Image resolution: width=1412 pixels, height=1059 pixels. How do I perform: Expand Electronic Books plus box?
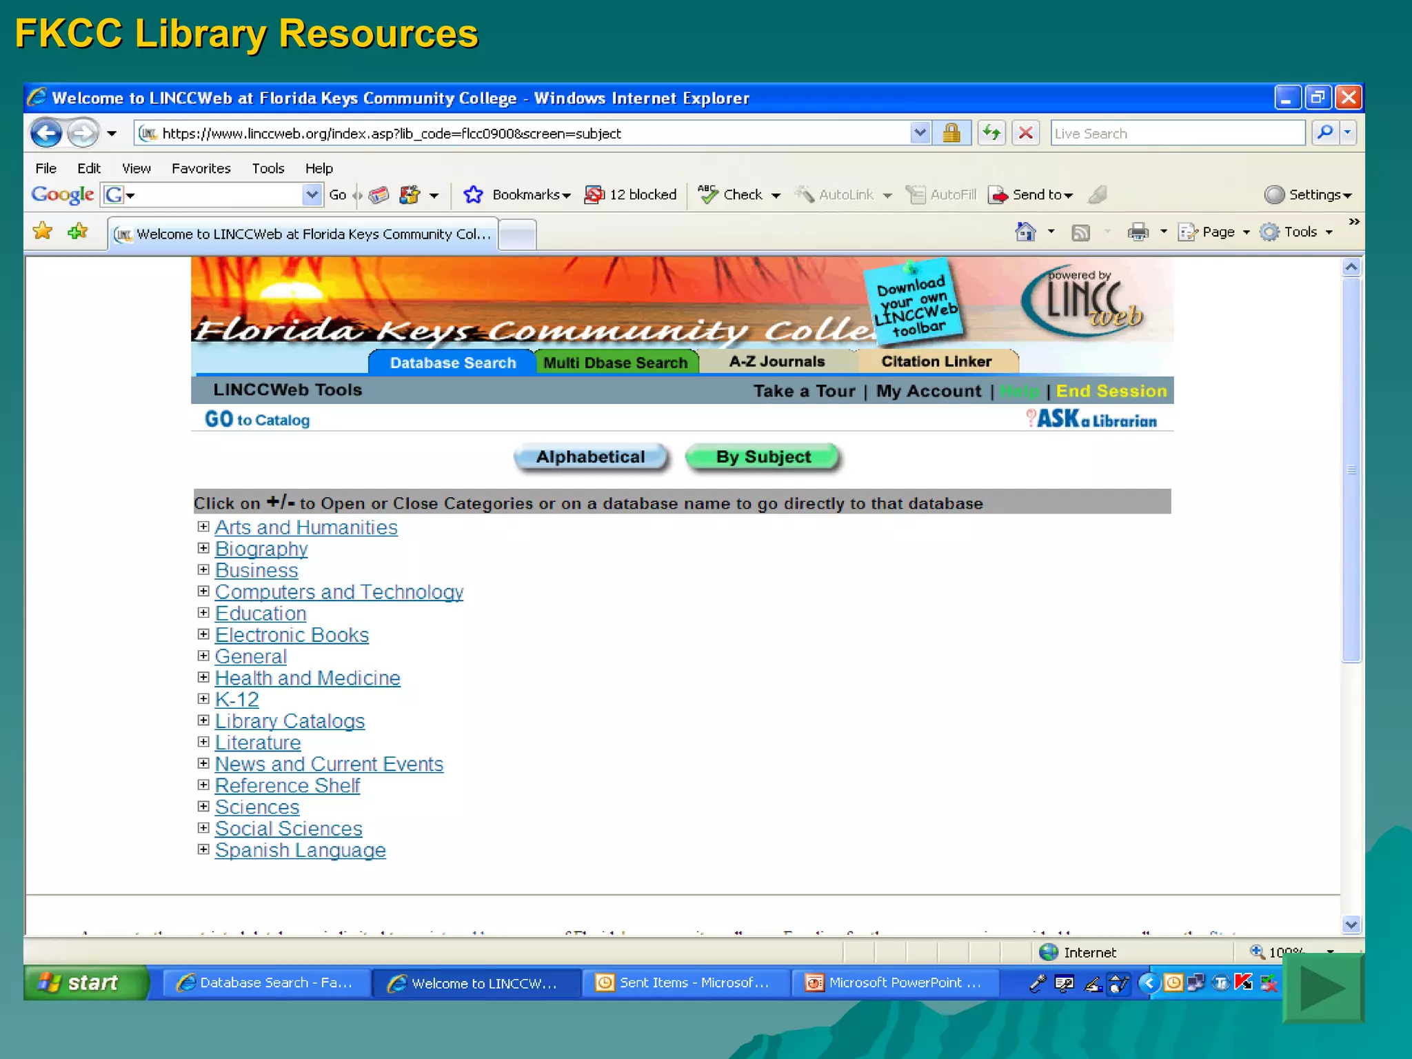[203, 634]
